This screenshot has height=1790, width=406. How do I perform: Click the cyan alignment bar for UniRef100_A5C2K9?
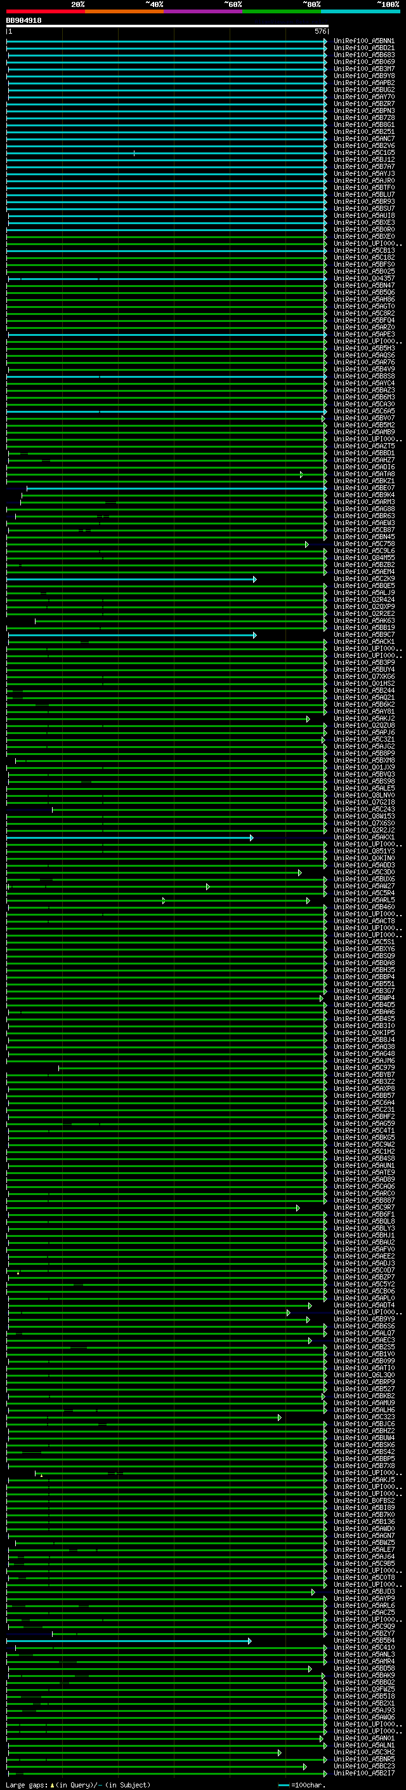(131, 579)
